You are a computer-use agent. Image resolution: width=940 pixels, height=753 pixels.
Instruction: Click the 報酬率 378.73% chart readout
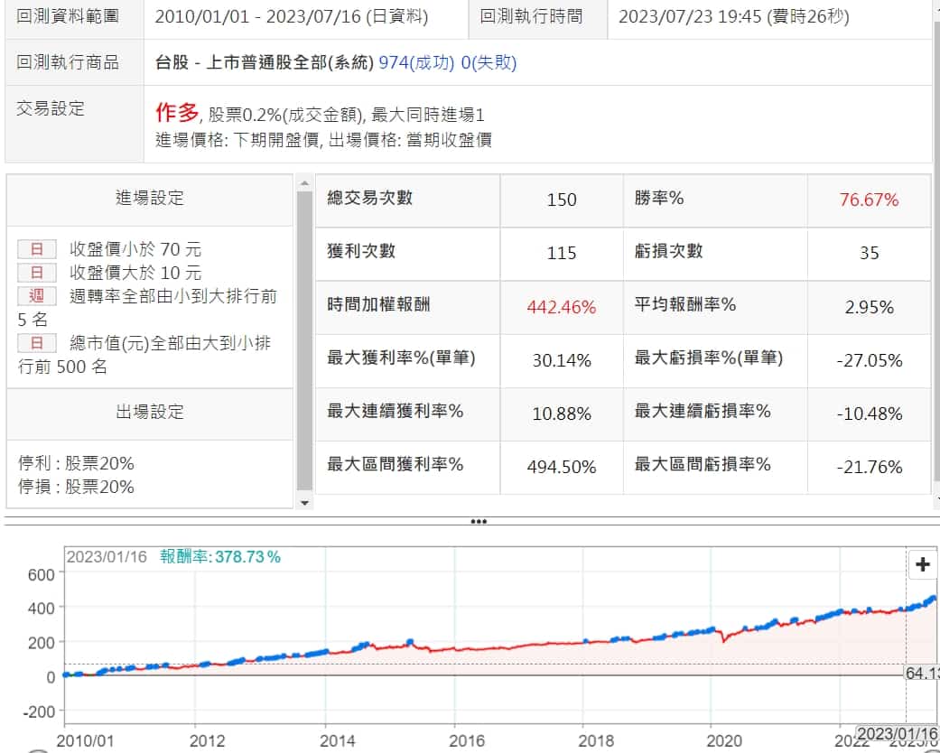220,557
